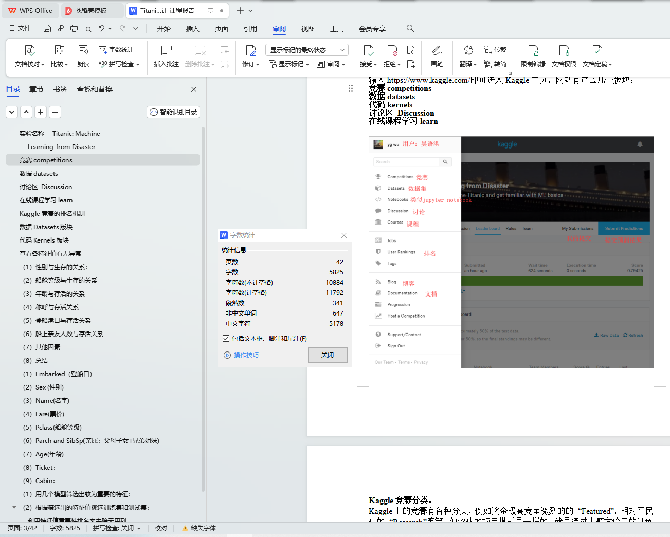Open the 书签 navigation pane tab
Viewport: 670px width, 537px height.
[60, 89]
